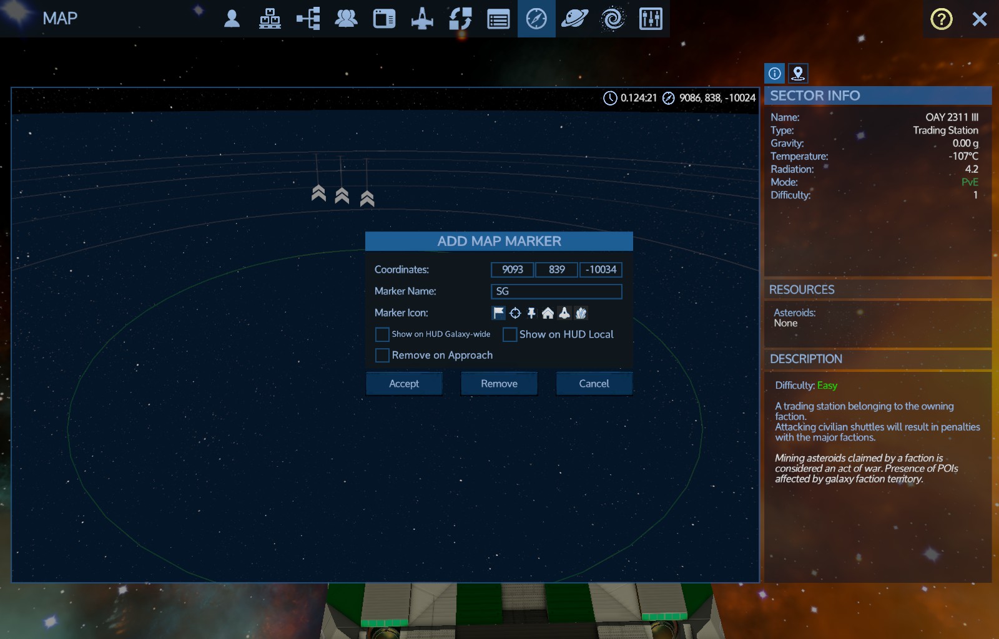Enable Show on HUD Galaxy-wide checkbox
The height and width of the screenshot is (639, 999).
[x=382, y=335]
